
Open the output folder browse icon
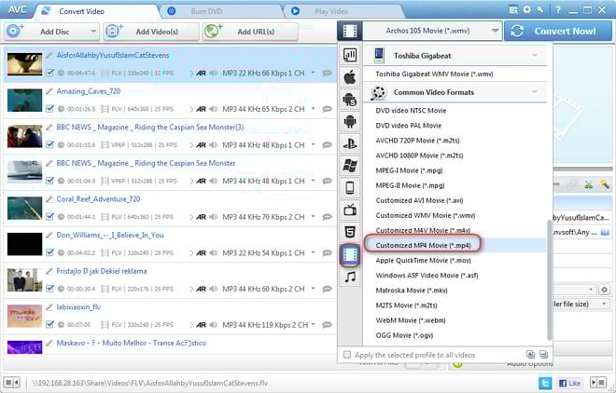coord(605,232)
